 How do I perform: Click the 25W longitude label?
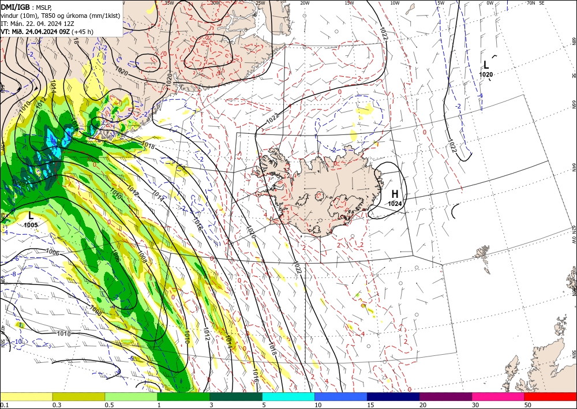coord(260,3)
